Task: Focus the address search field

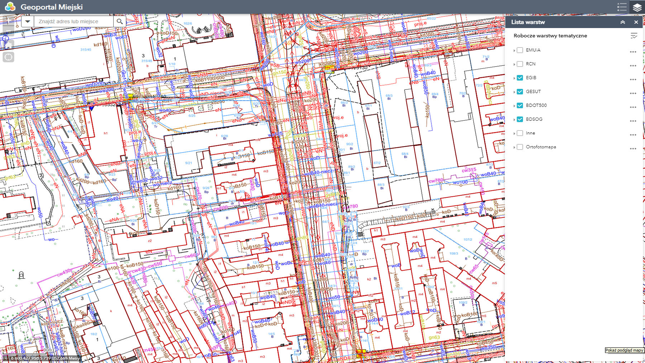Action: coord(73,22)
